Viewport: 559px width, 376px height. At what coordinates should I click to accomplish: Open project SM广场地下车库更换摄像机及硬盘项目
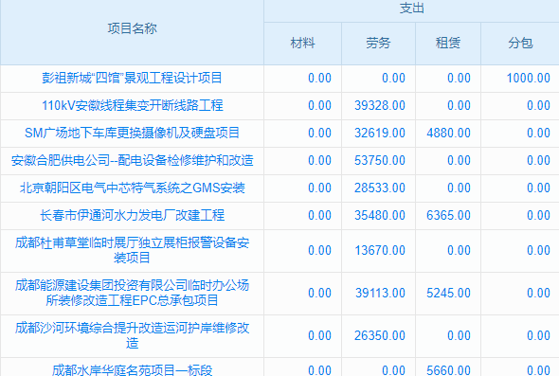pos(132,133)
